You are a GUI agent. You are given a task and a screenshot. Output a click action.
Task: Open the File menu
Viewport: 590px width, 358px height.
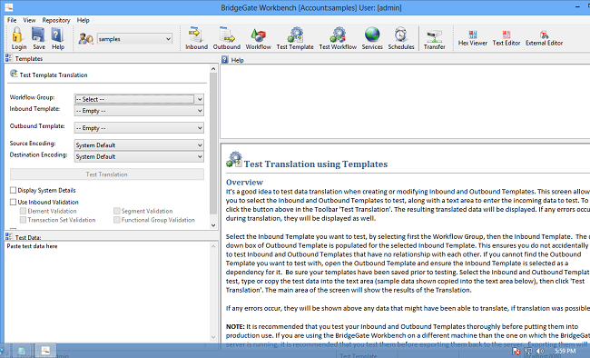[x=12, y=20]
